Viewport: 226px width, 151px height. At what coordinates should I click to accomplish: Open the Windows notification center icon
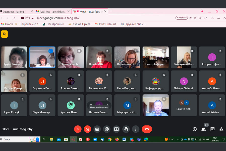point(223,139)
